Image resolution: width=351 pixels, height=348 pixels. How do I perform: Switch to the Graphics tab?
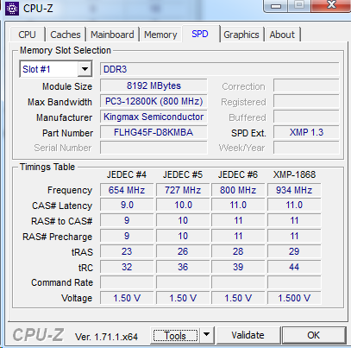pos(241,35)
